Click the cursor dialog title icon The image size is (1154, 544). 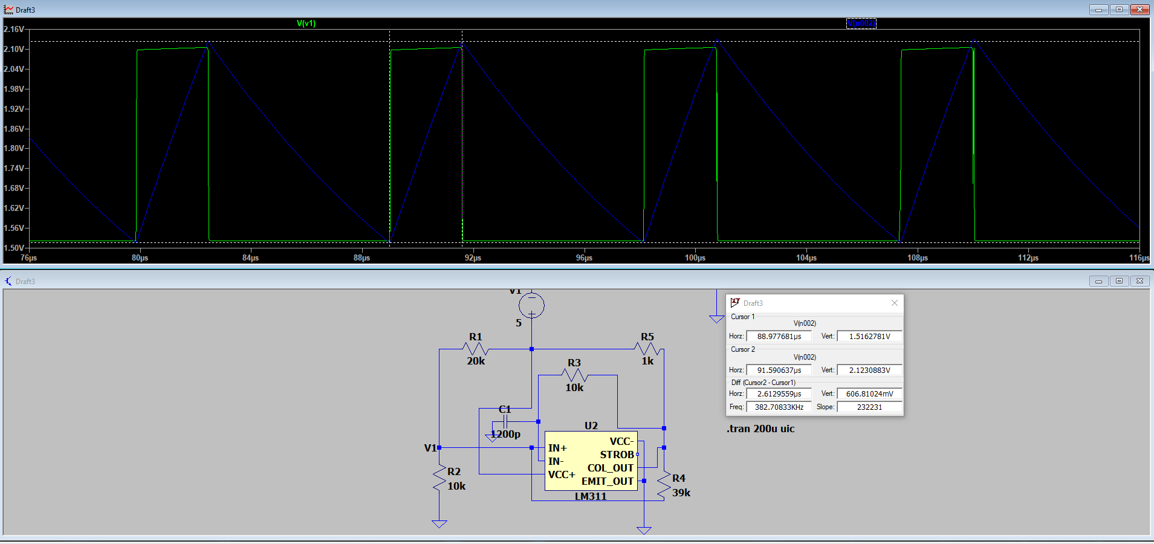coord(735,303)
